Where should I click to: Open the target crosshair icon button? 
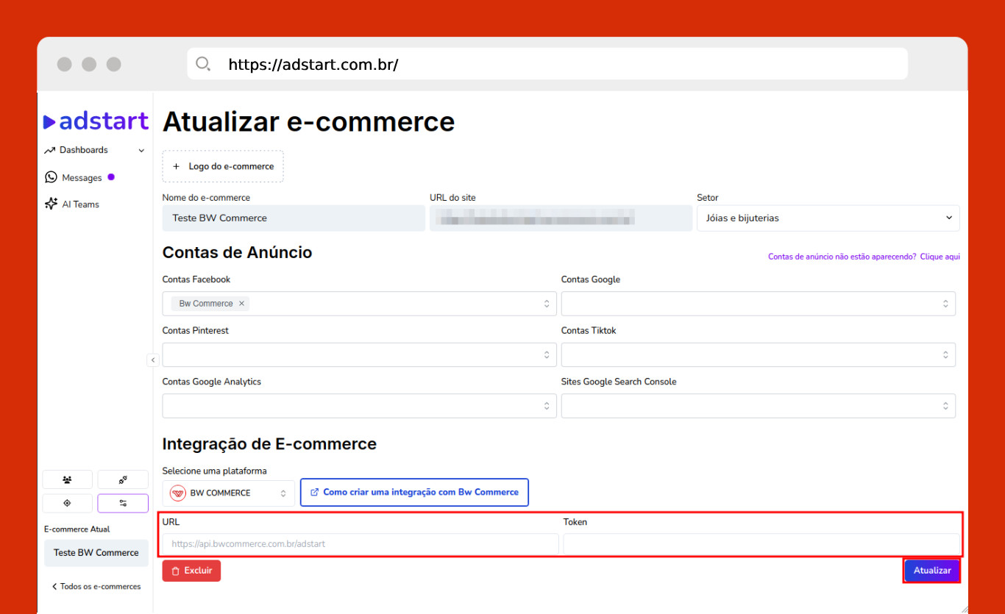(68, 503)
